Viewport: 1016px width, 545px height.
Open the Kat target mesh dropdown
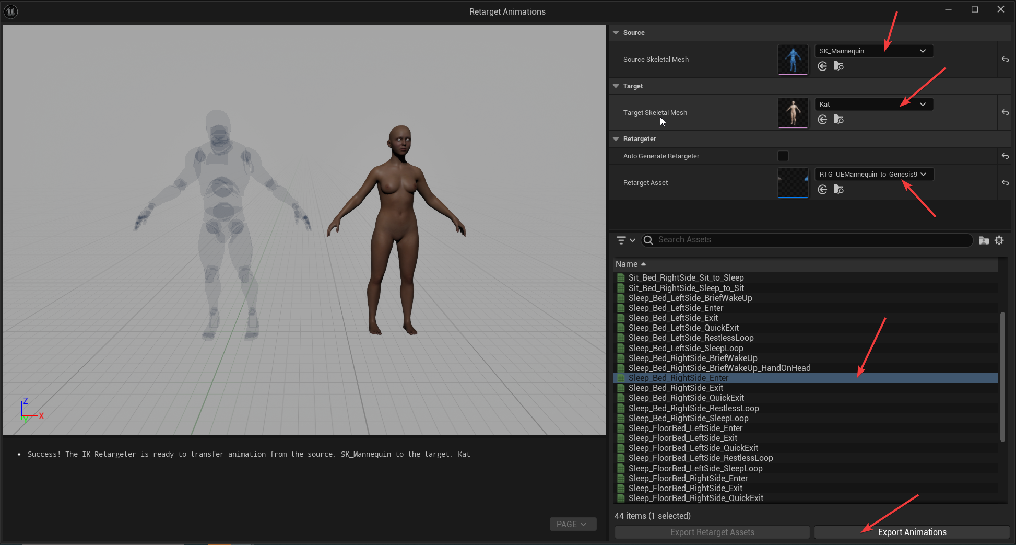point(874,105)
